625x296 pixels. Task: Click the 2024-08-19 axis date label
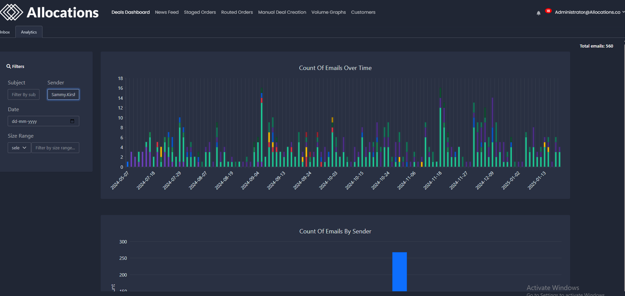point(224,180)
